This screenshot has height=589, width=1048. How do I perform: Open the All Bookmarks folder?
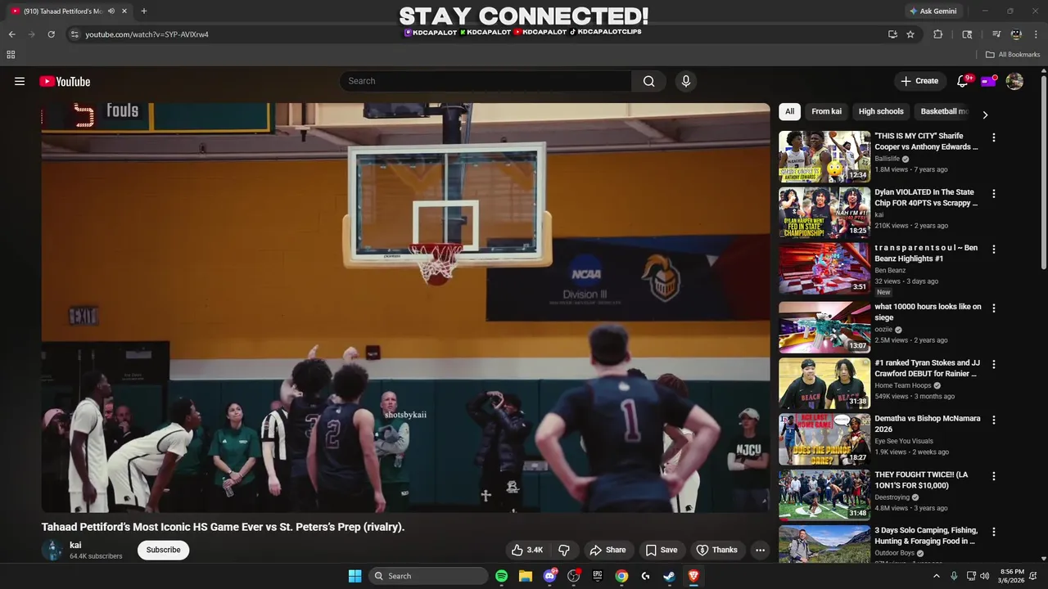pyautogui.click(x=1013, y=55)
